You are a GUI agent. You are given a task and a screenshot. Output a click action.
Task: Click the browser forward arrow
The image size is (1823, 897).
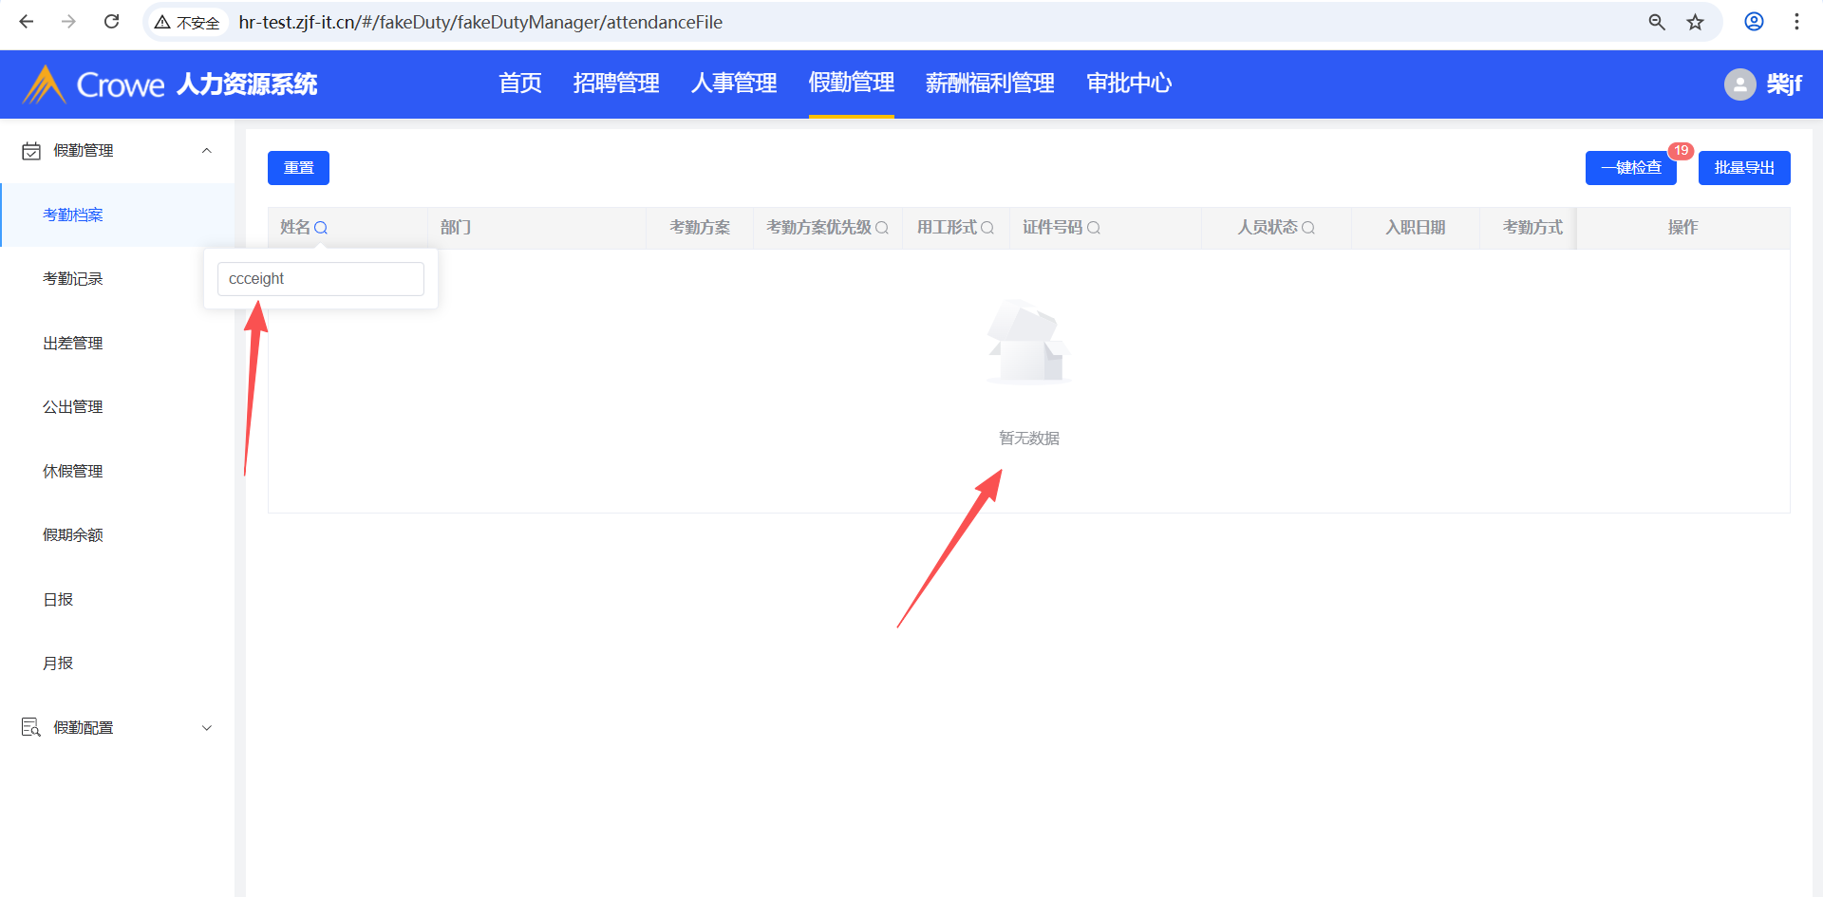tap(68, 22)
